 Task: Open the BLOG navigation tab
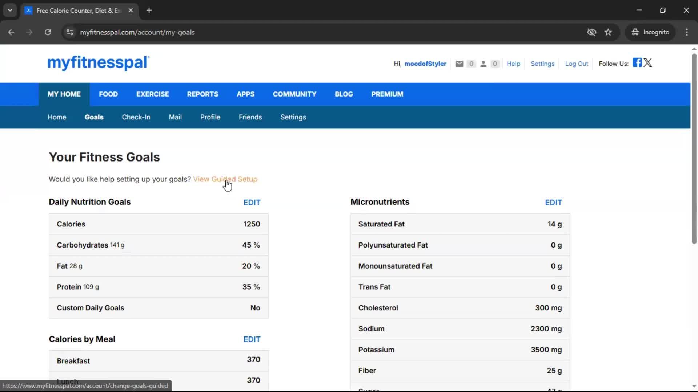click(344, 94)
